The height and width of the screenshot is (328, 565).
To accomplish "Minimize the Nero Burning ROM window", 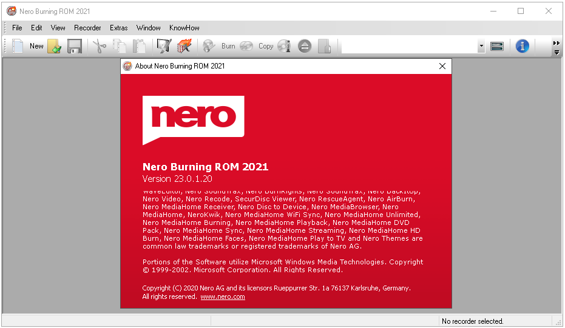I will pos(493,11).
